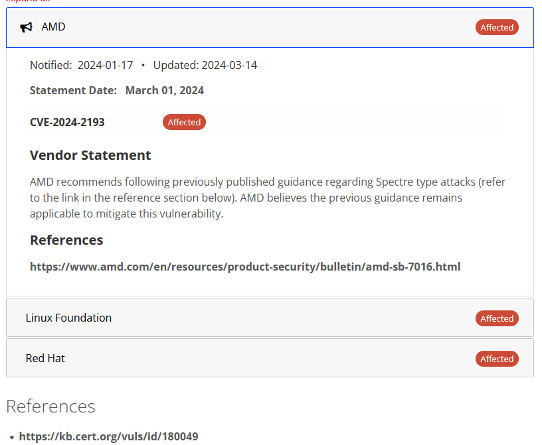The image size is (542, 445).
Task: Click the Statement Date: March 01, 2024 text
Action: click(116, 90)
